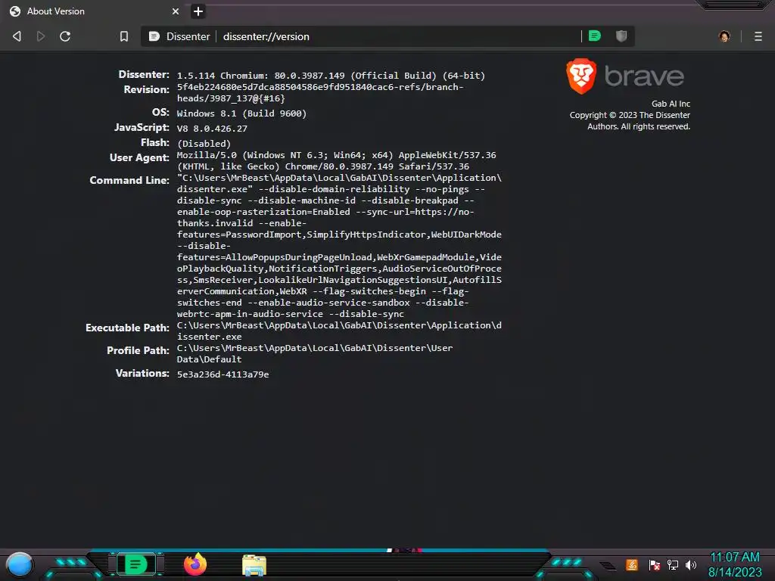Reload the About Version page
The width and height of the screenshot is (775, 581).
coord(65,36)
